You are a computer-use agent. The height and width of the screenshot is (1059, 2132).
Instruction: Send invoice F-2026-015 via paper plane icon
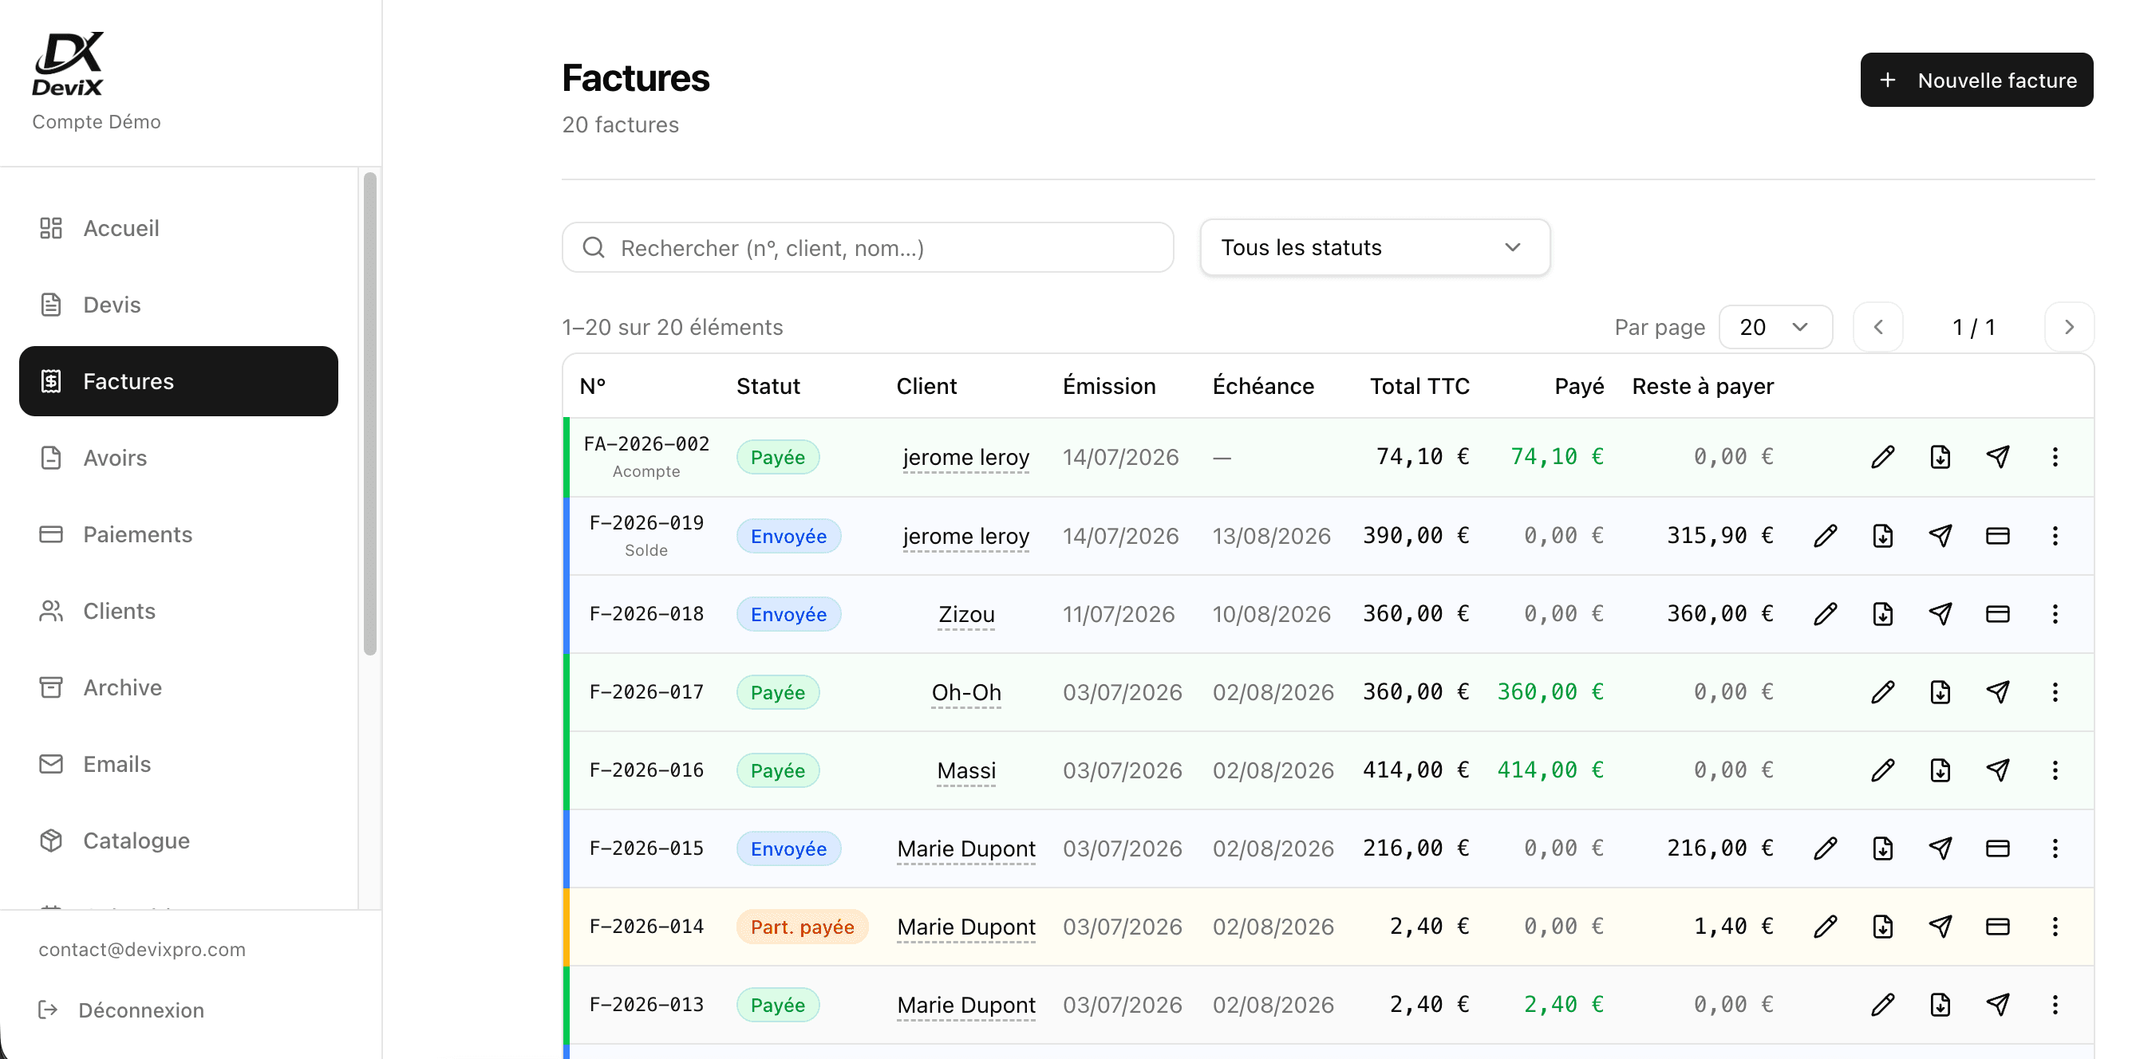coord(1940,848)
